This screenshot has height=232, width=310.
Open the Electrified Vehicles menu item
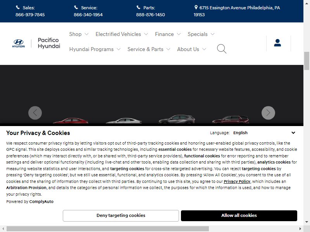118,34
